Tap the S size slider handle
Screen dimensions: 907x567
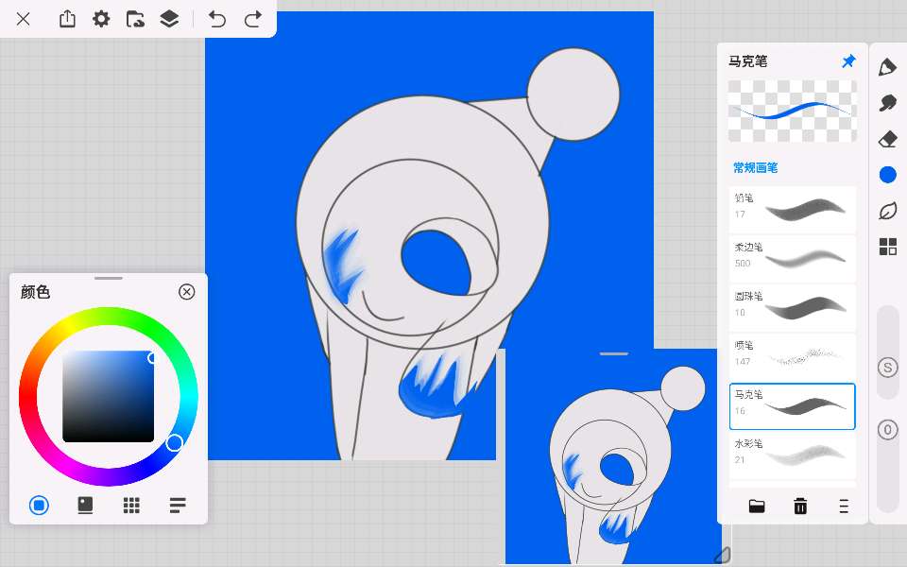(x=888, y=368)
